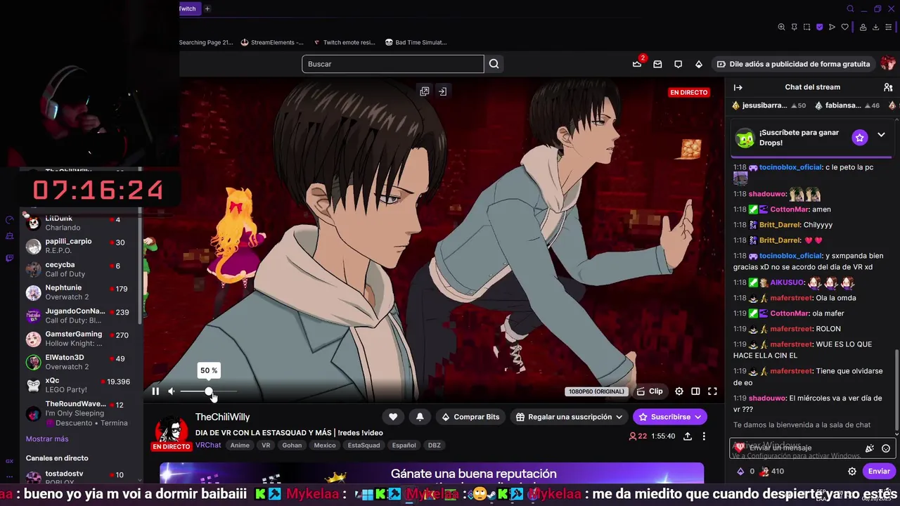The image size is (900, 506).
Task: Open the emote picker smiley icon
Action: (x=886, y=448)
